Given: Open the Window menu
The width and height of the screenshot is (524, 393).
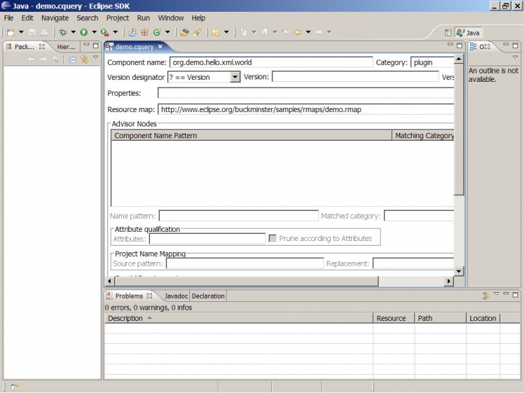Looking at the screenshot, I should (x=171, y=18).
